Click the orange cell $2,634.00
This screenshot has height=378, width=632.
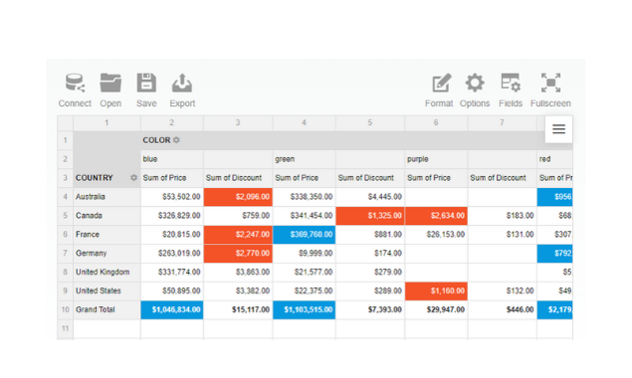(x=436, y=216)
